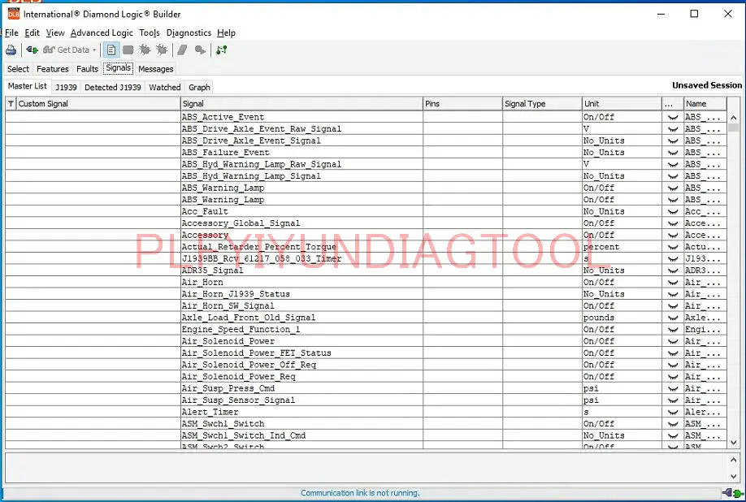Sort by the Signal Type column header
The width and height of the screenshot is (746, 502).
coord(542,104)
